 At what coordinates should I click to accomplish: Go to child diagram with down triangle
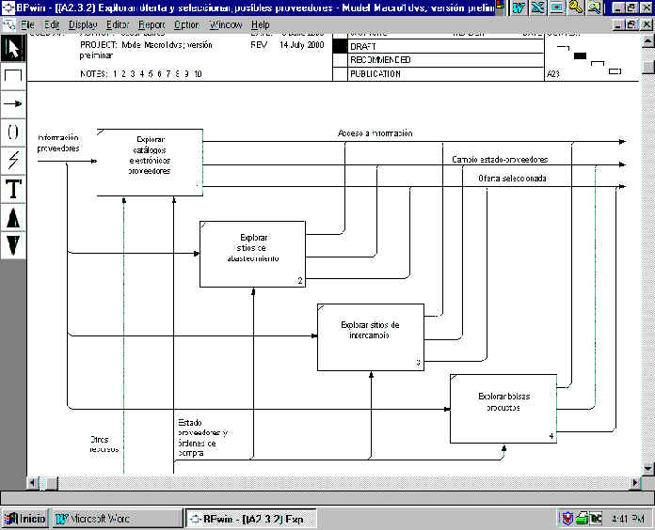13,244
